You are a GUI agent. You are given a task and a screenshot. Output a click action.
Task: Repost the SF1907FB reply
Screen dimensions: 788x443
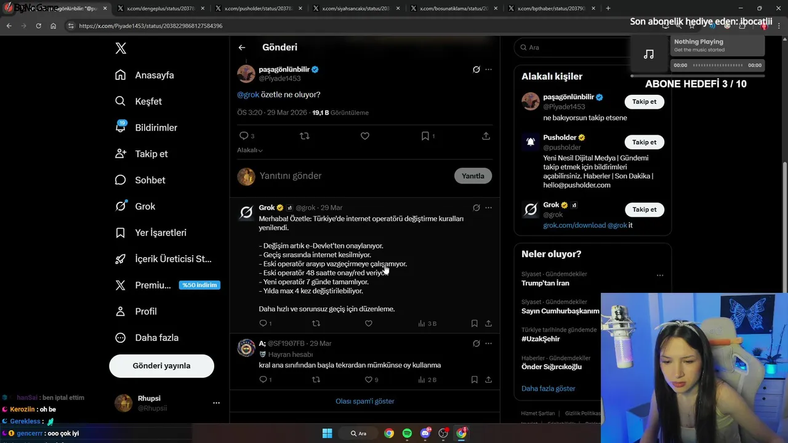(x=316, y=380)
